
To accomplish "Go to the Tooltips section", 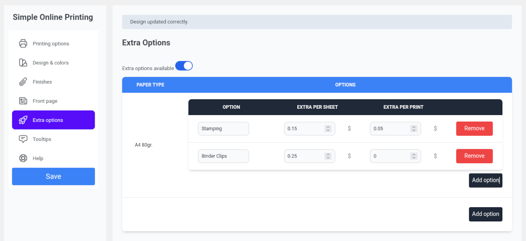I will pyautogui.click(x=42, y=139).
